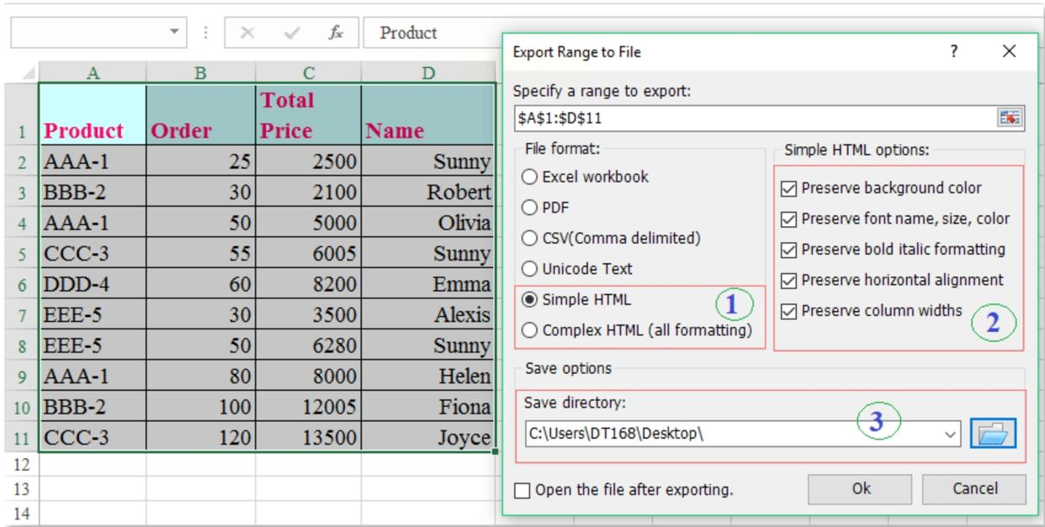Click the formula bar cancel X icon

click(x=247, y=34)
